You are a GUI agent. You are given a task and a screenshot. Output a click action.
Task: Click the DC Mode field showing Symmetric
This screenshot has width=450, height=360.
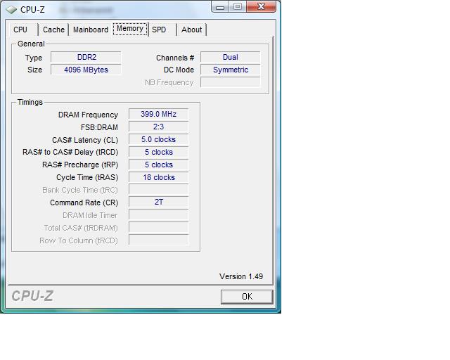pos(231,70)
